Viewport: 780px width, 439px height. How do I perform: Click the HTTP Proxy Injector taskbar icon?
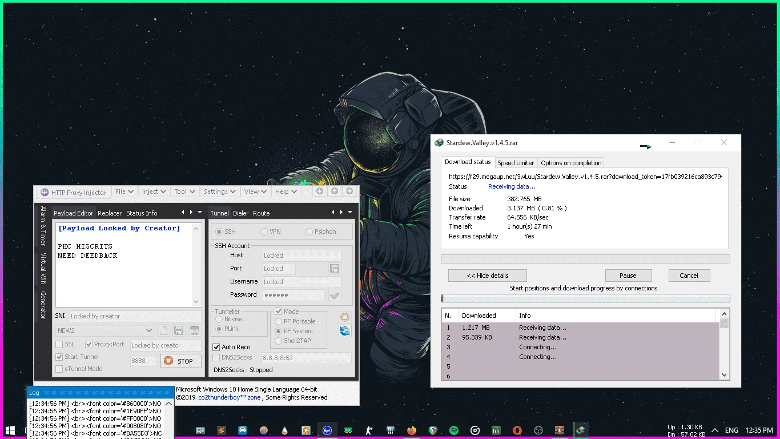pos(327,430)
